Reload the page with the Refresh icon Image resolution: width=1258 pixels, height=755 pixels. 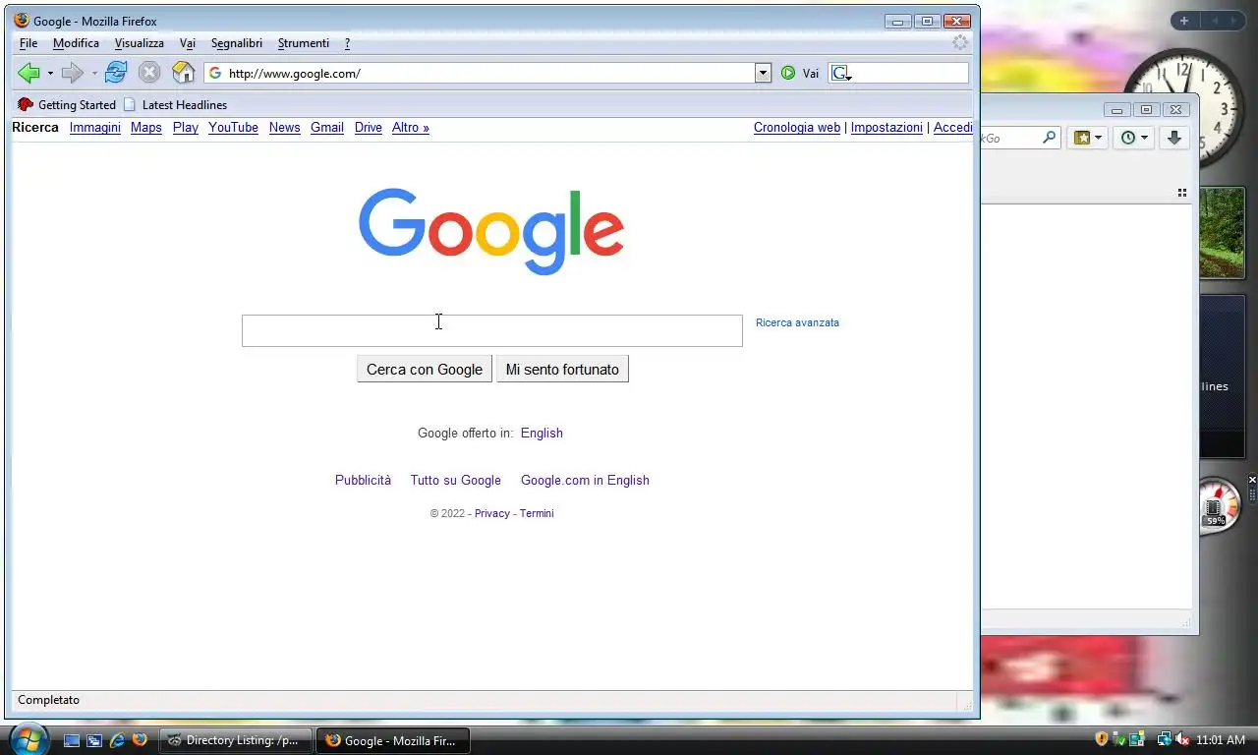tap(116, 72)
